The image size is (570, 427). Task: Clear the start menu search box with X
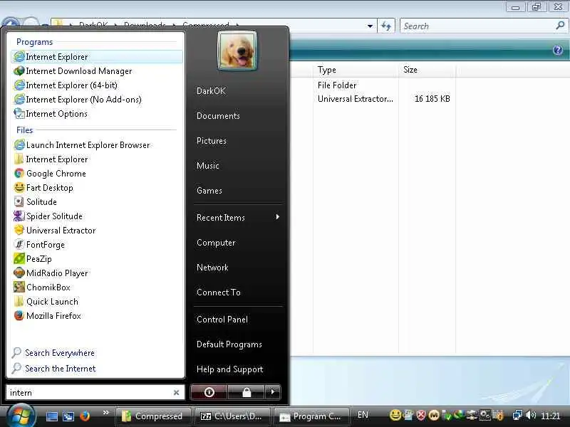coord(176,393)
